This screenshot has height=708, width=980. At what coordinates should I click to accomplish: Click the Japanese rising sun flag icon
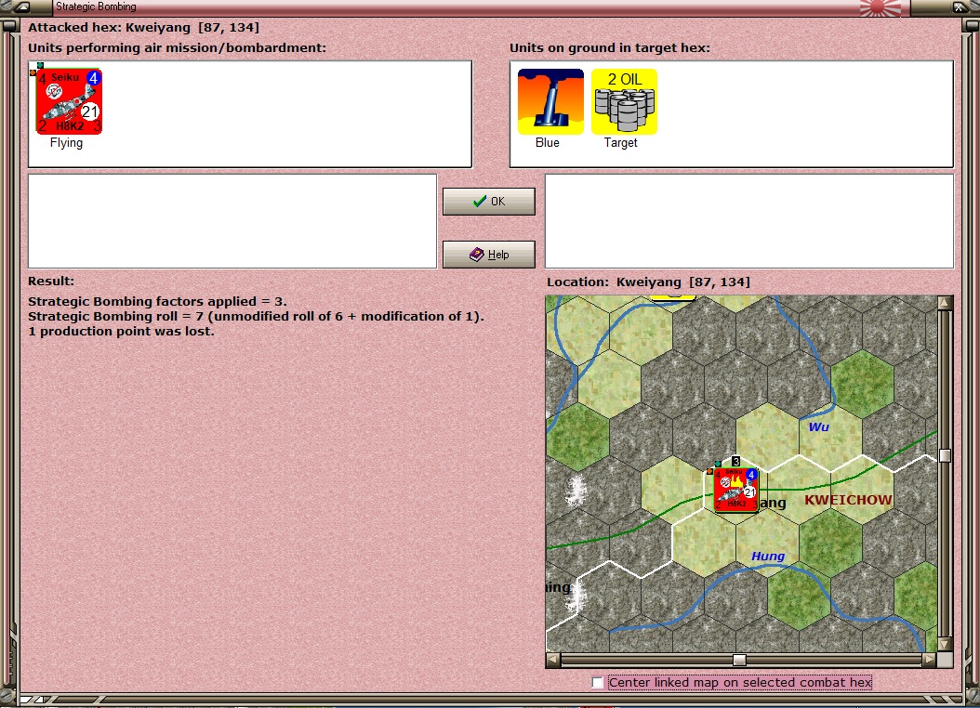pyautogui.click(x=880, y=7)
